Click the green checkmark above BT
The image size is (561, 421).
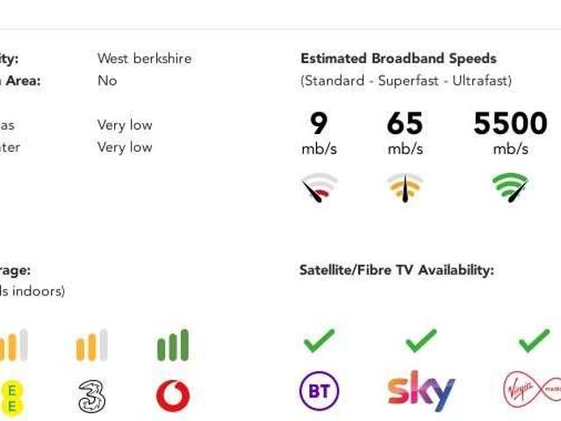tap(320, 340)
